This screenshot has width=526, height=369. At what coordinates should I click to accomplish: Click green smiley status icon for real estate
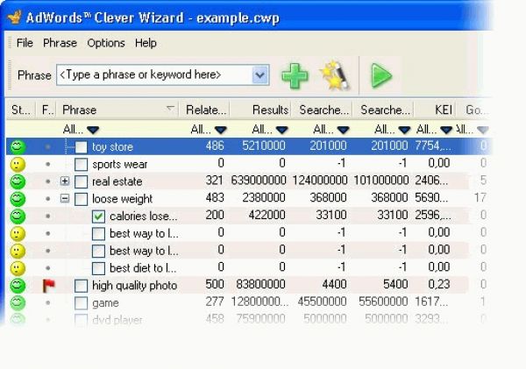tap(18, 181)
